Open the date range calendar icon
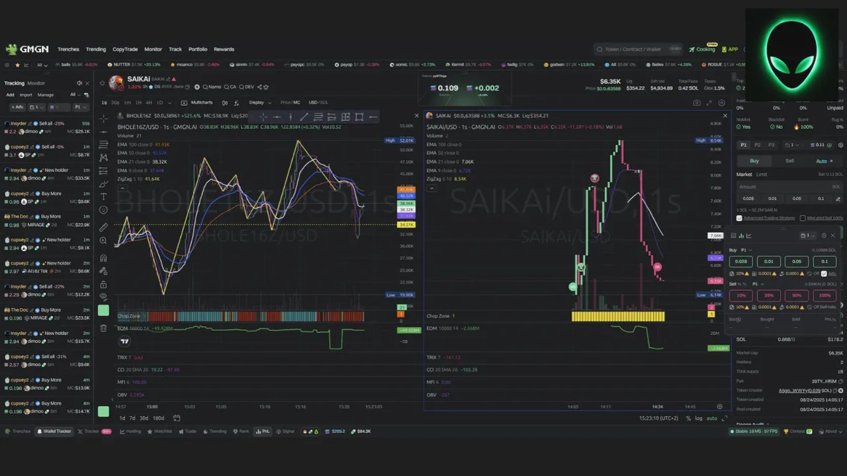This screenshot has height=476, width=847. (177, 418)
